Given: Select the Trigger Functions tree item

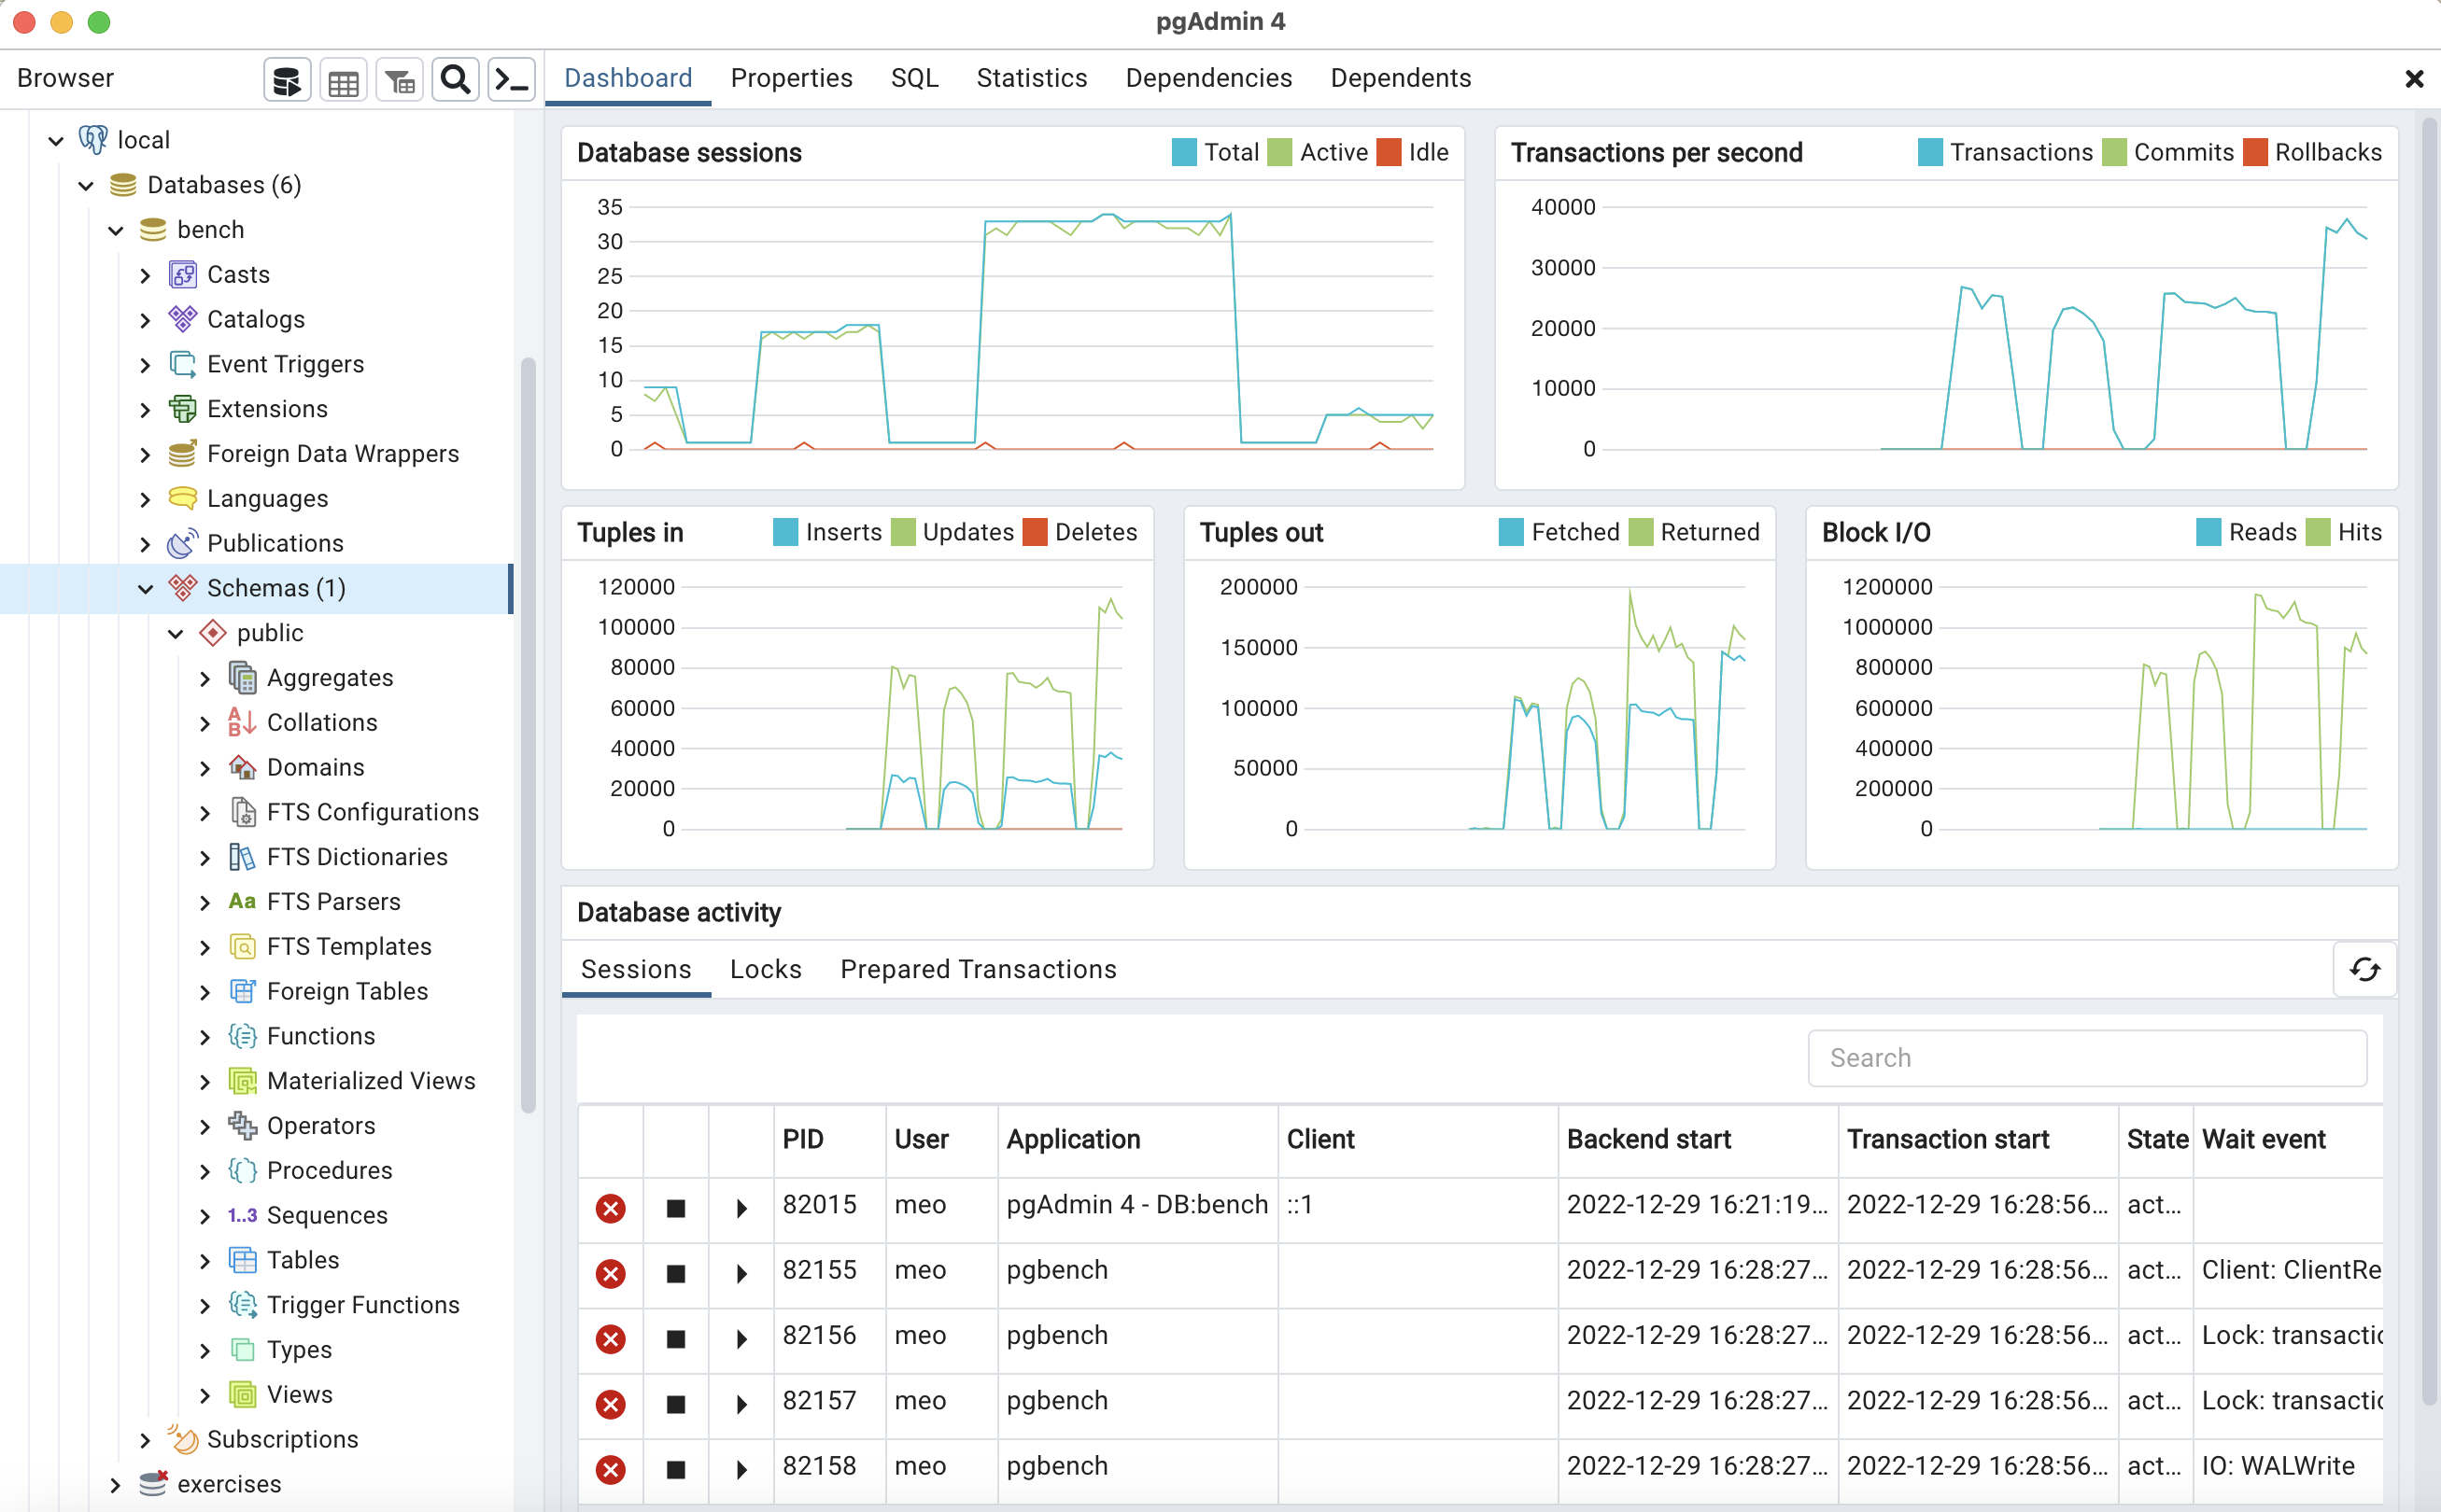Looking at the screenshot, I should coord(363,1305).
